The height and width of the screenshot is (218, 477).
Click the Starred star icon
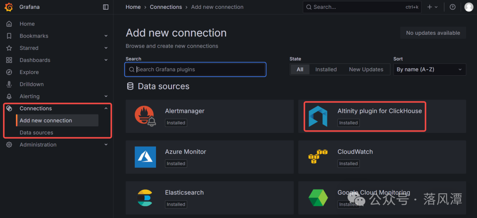coord(9,48)
